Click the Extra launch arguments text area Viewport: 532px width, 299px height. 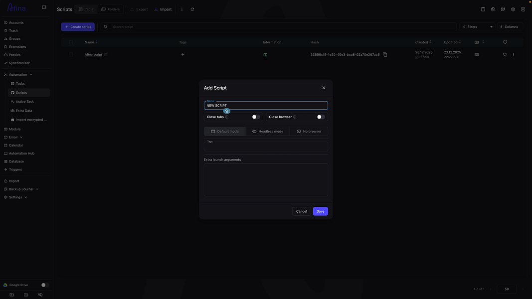(x=266, y=180)
